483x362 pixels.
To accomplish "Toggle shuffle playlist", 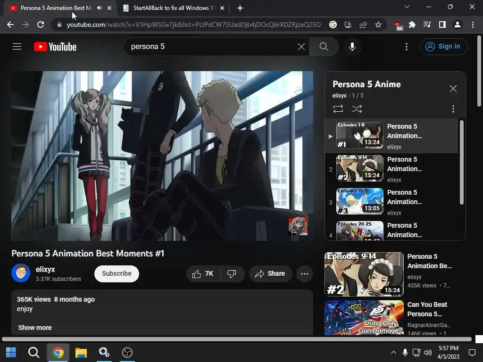I will coord(357,109).
